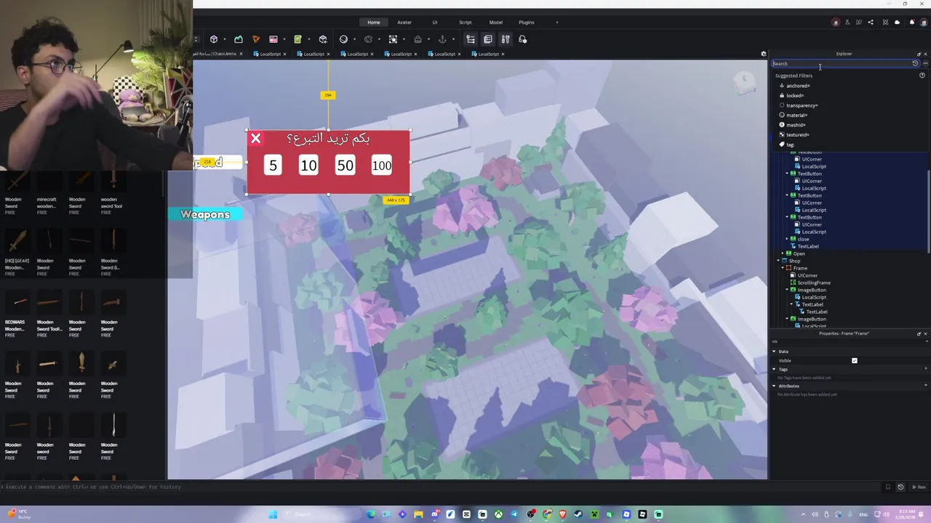Switch to the Model ribbon tab
Viewport: 931px width, 523px height.
click(x=496, y=23)
